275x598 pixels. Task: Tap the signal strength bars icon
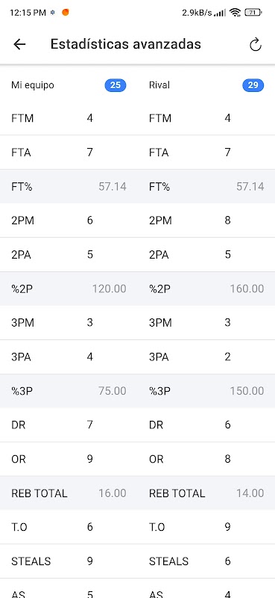point(220,13)
